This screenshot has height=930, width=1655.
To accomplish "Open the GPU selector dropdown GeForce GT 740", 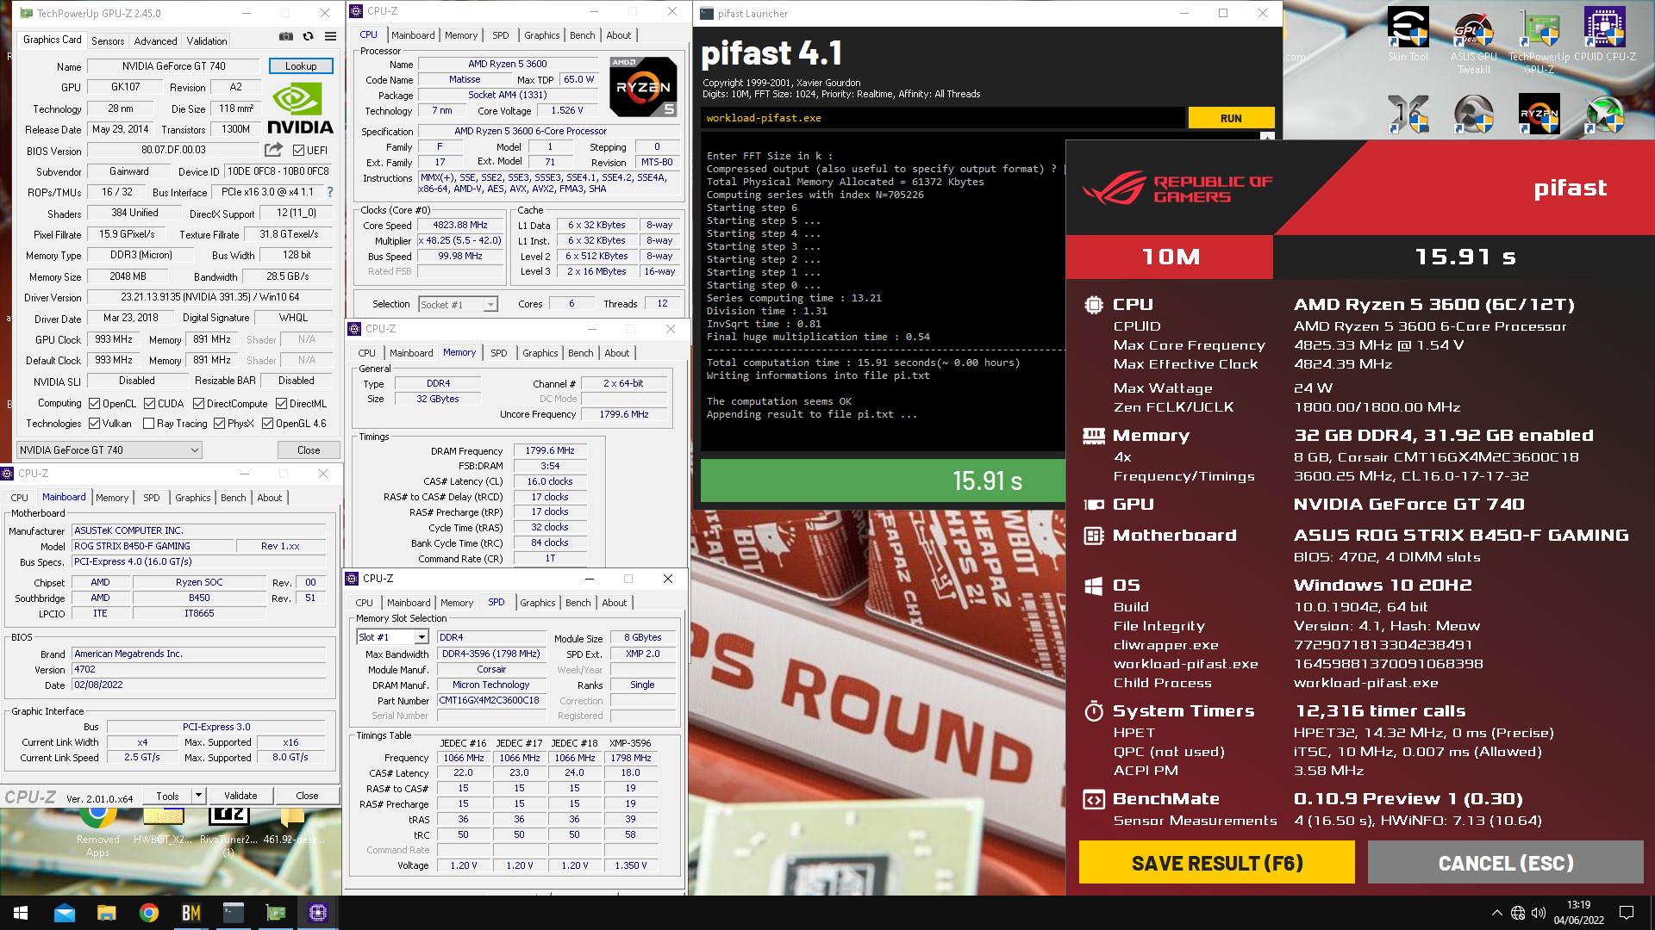I will coord(109,449).
